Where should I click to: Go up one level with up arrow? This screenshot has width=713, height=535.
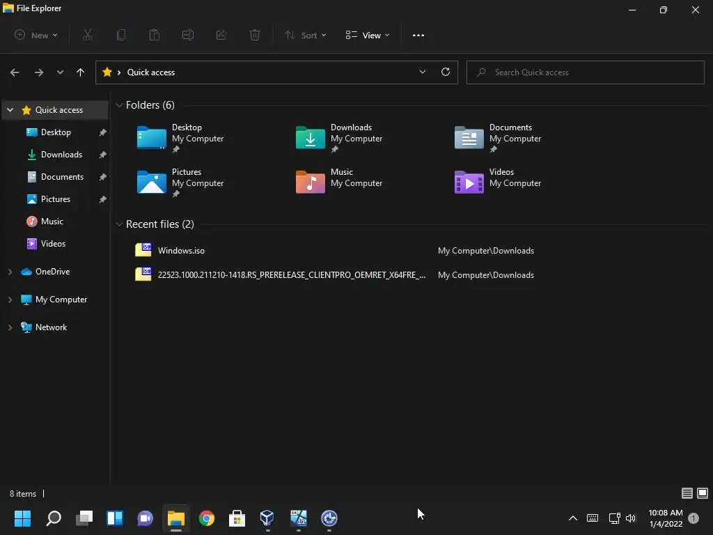(81, 72)
